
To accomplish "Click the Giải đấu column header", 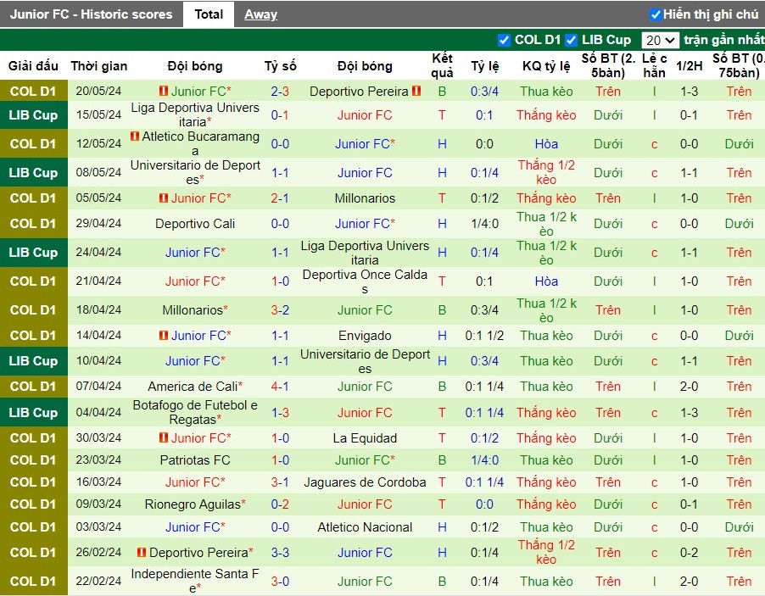I will pos(33,66).
